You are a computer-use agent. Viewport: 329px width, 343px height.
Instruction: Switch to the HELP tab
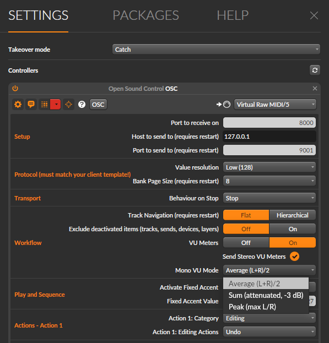(233, 15)
